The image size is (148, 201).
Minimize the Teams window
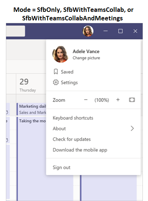(x=105, y=31)
